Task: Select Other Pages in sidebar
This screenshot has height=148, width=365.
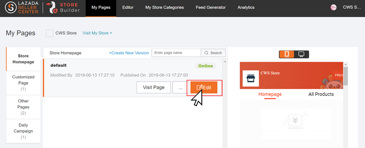Action: [23, 107]
